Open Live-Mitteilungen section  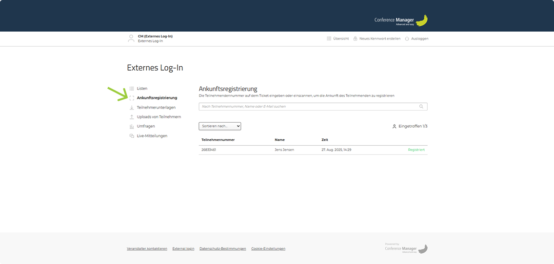pyautogui.click(x=152, y=135)
